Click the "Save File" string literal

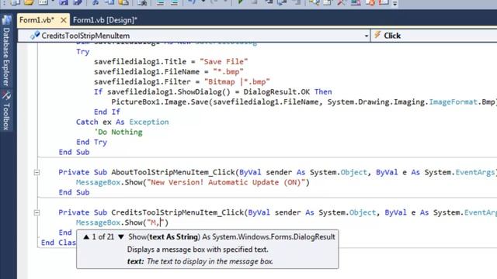point(224,62)
